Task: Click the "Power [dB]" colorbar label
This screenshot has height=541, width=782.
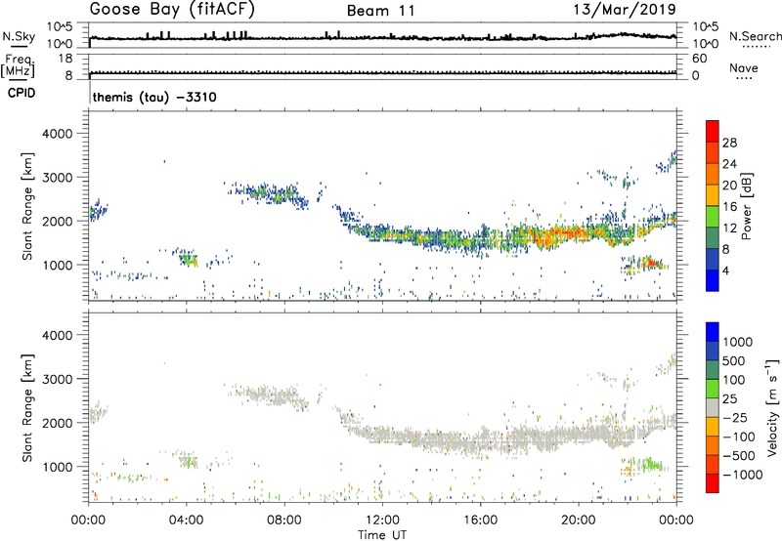Action: click(746, 206)
